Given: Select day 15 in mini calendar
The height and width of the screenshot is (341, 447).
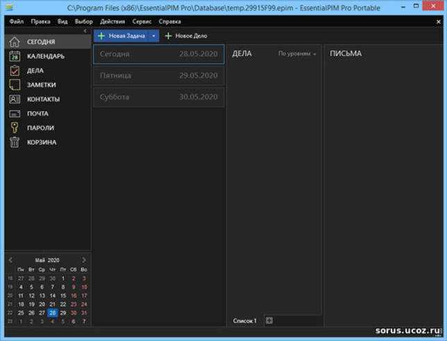Looking at the screenshot, I should point(63,296).
